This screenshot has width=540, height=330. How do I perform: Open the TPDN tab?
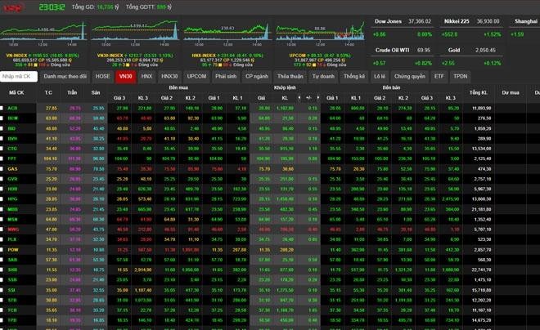[461, 76]
